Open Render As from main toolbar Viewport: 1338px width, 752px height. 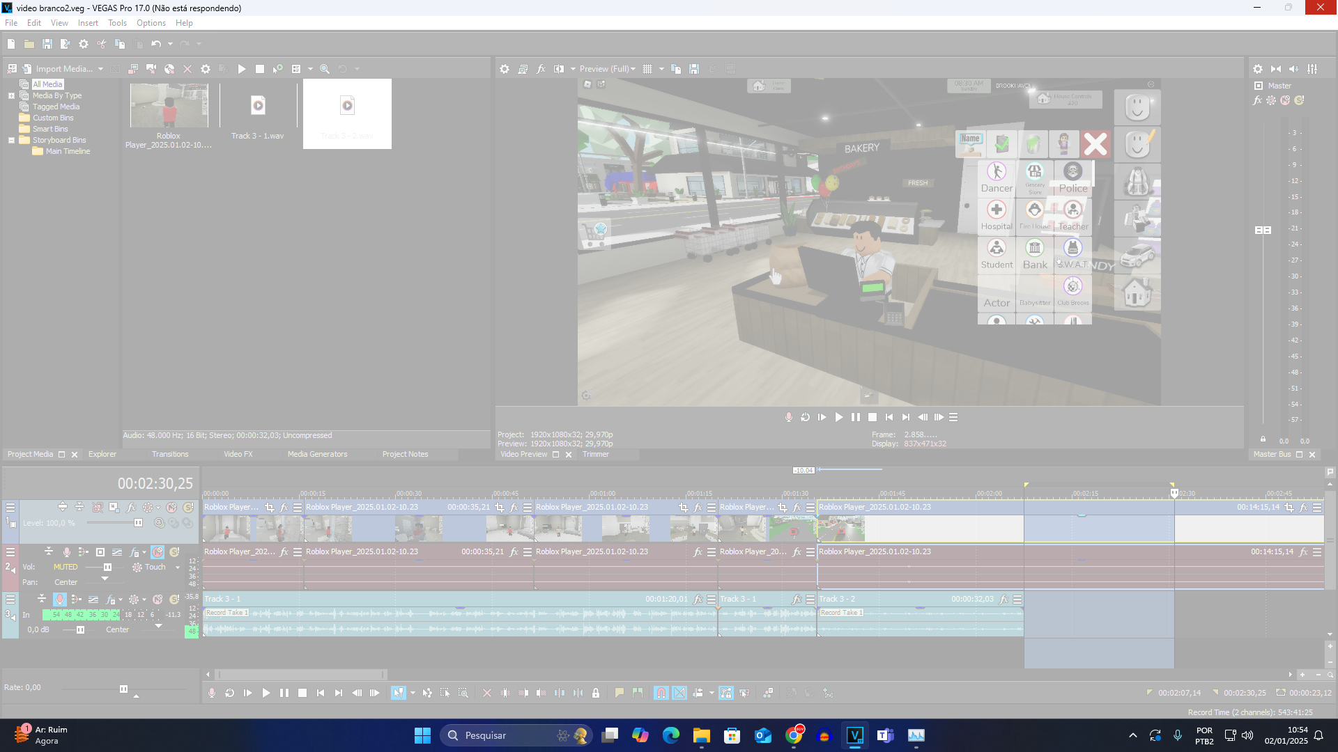[66, 44]
